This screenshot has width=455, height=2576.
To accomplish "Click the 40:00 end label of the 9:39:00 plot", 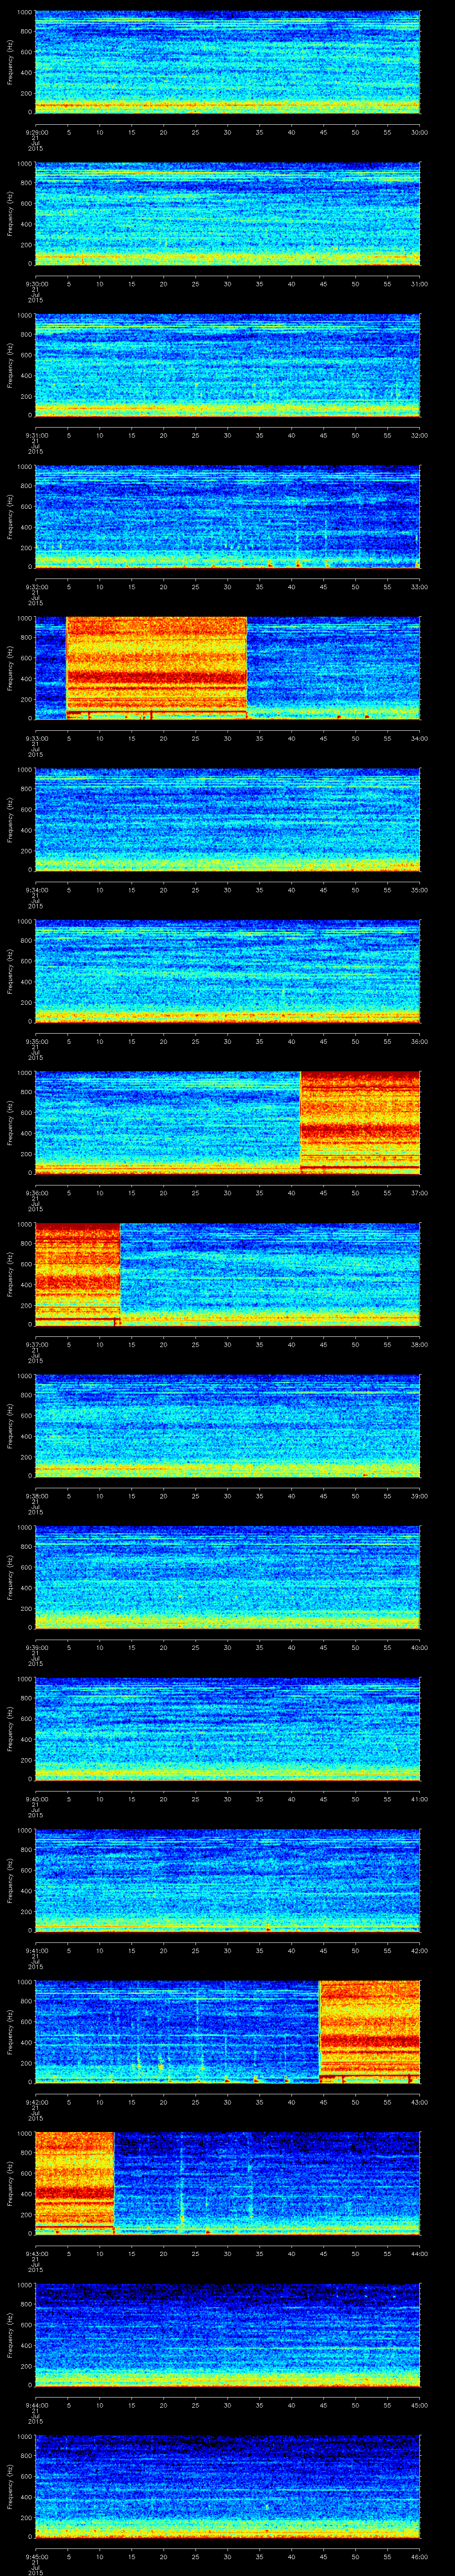I will click(419, 1647).
